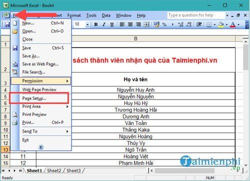Open Fill Color dropdown arrow
Screen dimensions: 250x181
226,24
